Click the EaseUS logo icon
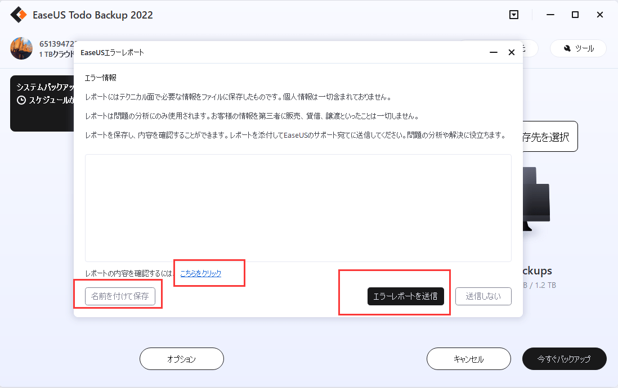Viewport: 618px width, 388px height. [x=19, y=15]
